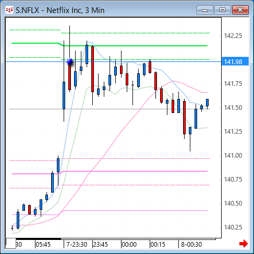This screenshot has height=254, width=254.
Task: Close the NFLX chart window
Action: coord(240,10)
